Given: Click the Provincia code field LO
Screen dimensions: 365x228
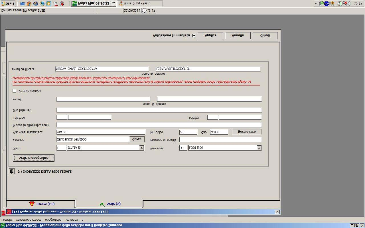Looking at the screenshot, I should tap(183, 148).
